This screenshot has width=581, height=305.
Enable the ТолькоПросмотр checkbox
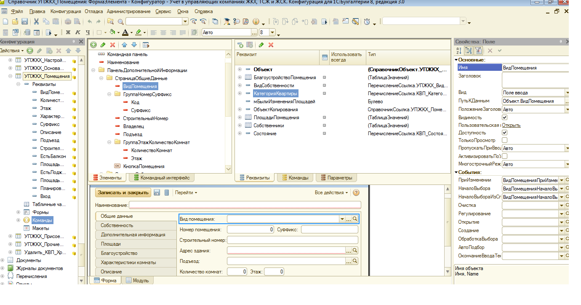click(x=505, y=140)
